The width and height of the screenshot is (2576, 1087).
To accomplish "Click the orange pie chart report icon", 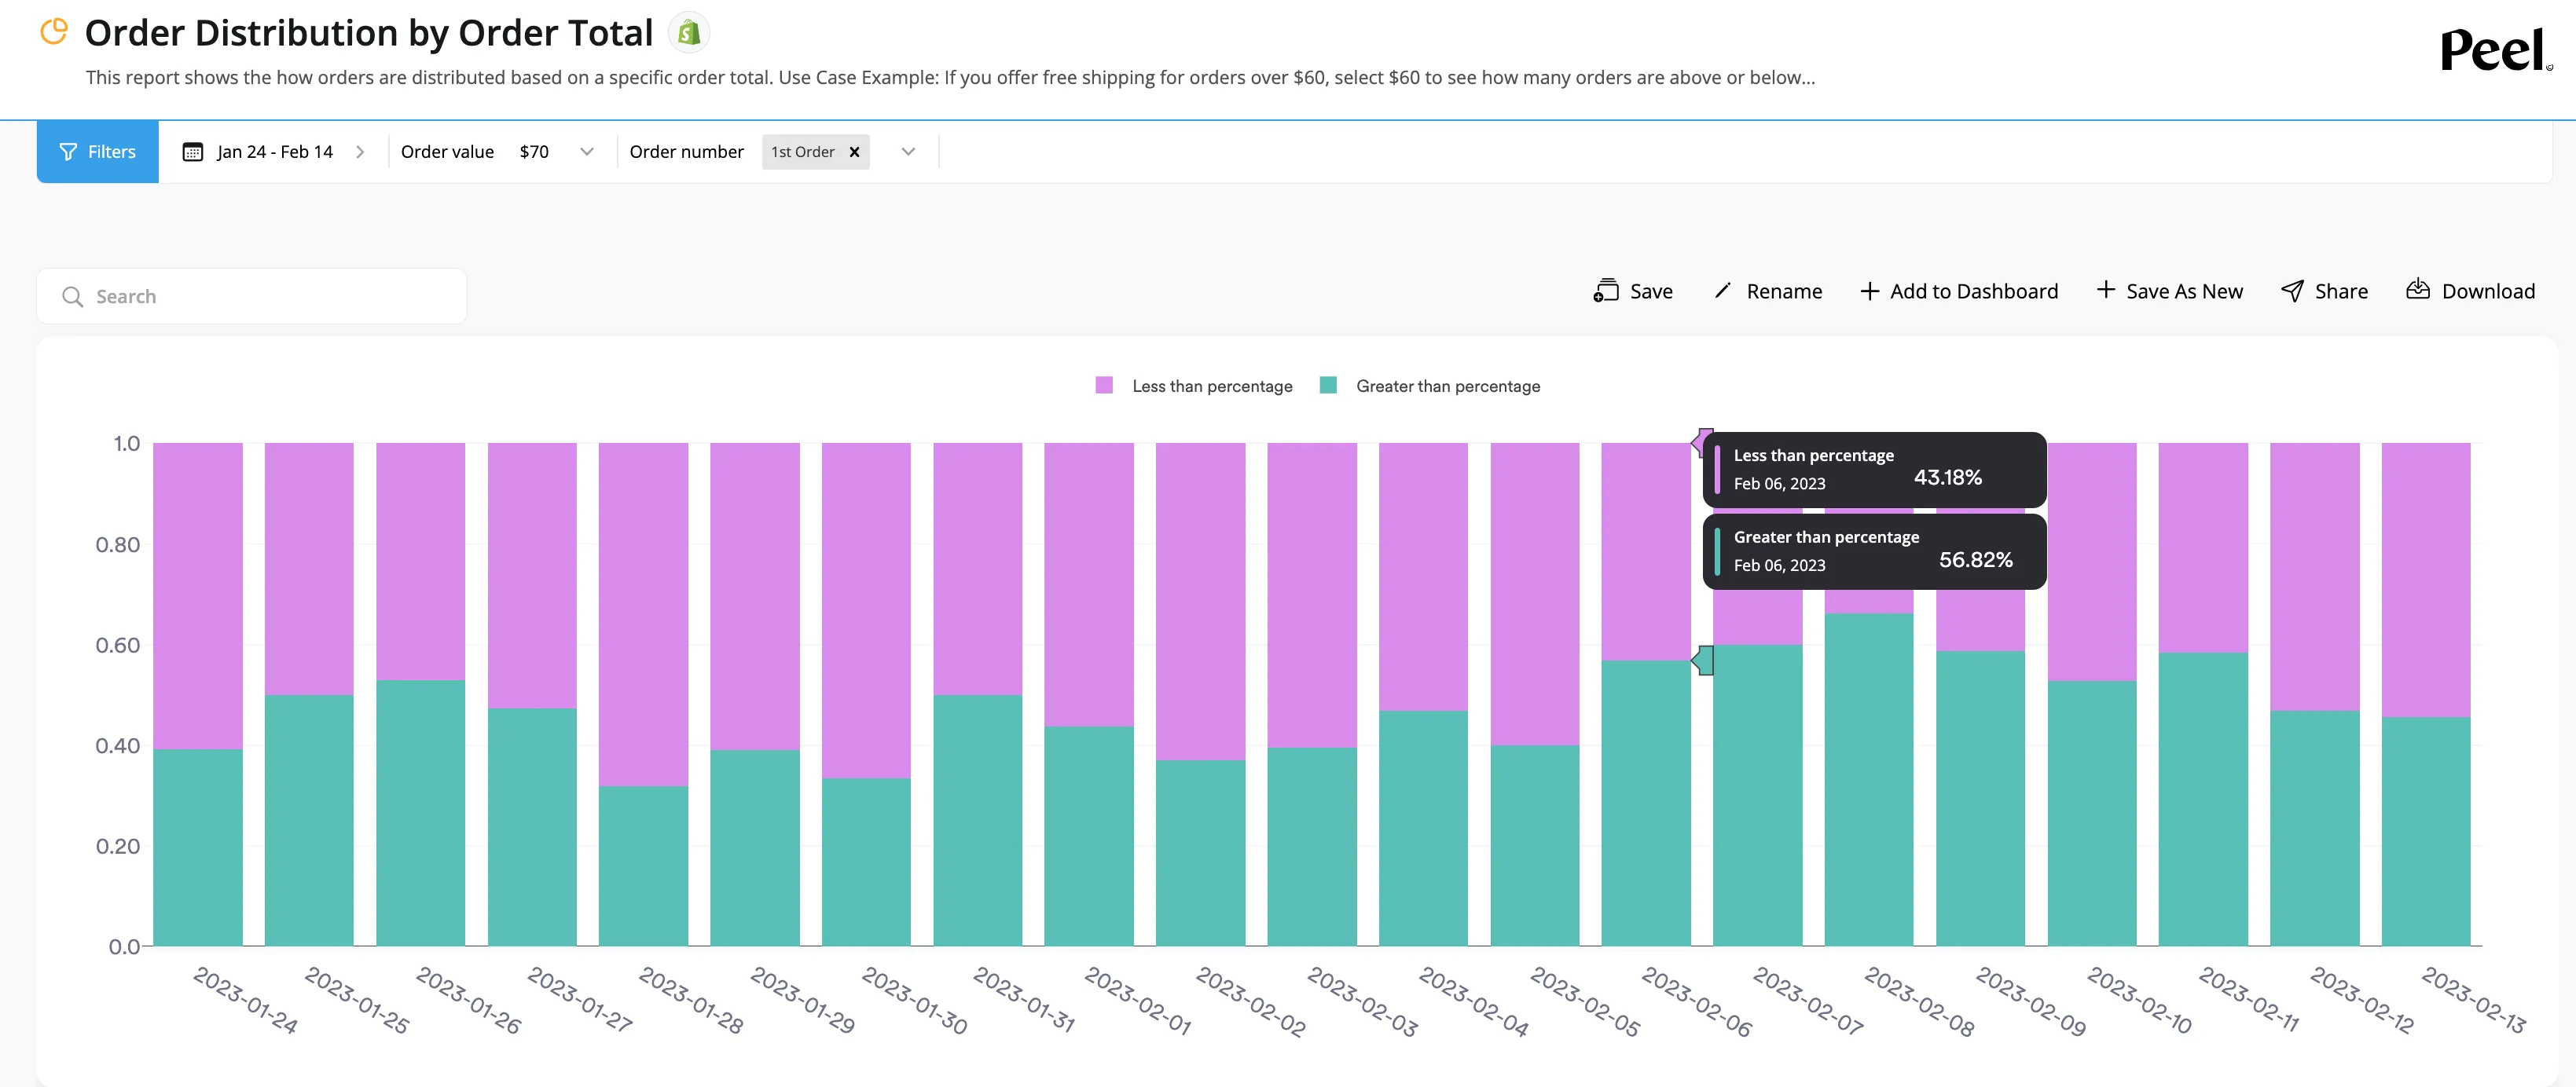I will pyautogui.click(x=54, y=32).
